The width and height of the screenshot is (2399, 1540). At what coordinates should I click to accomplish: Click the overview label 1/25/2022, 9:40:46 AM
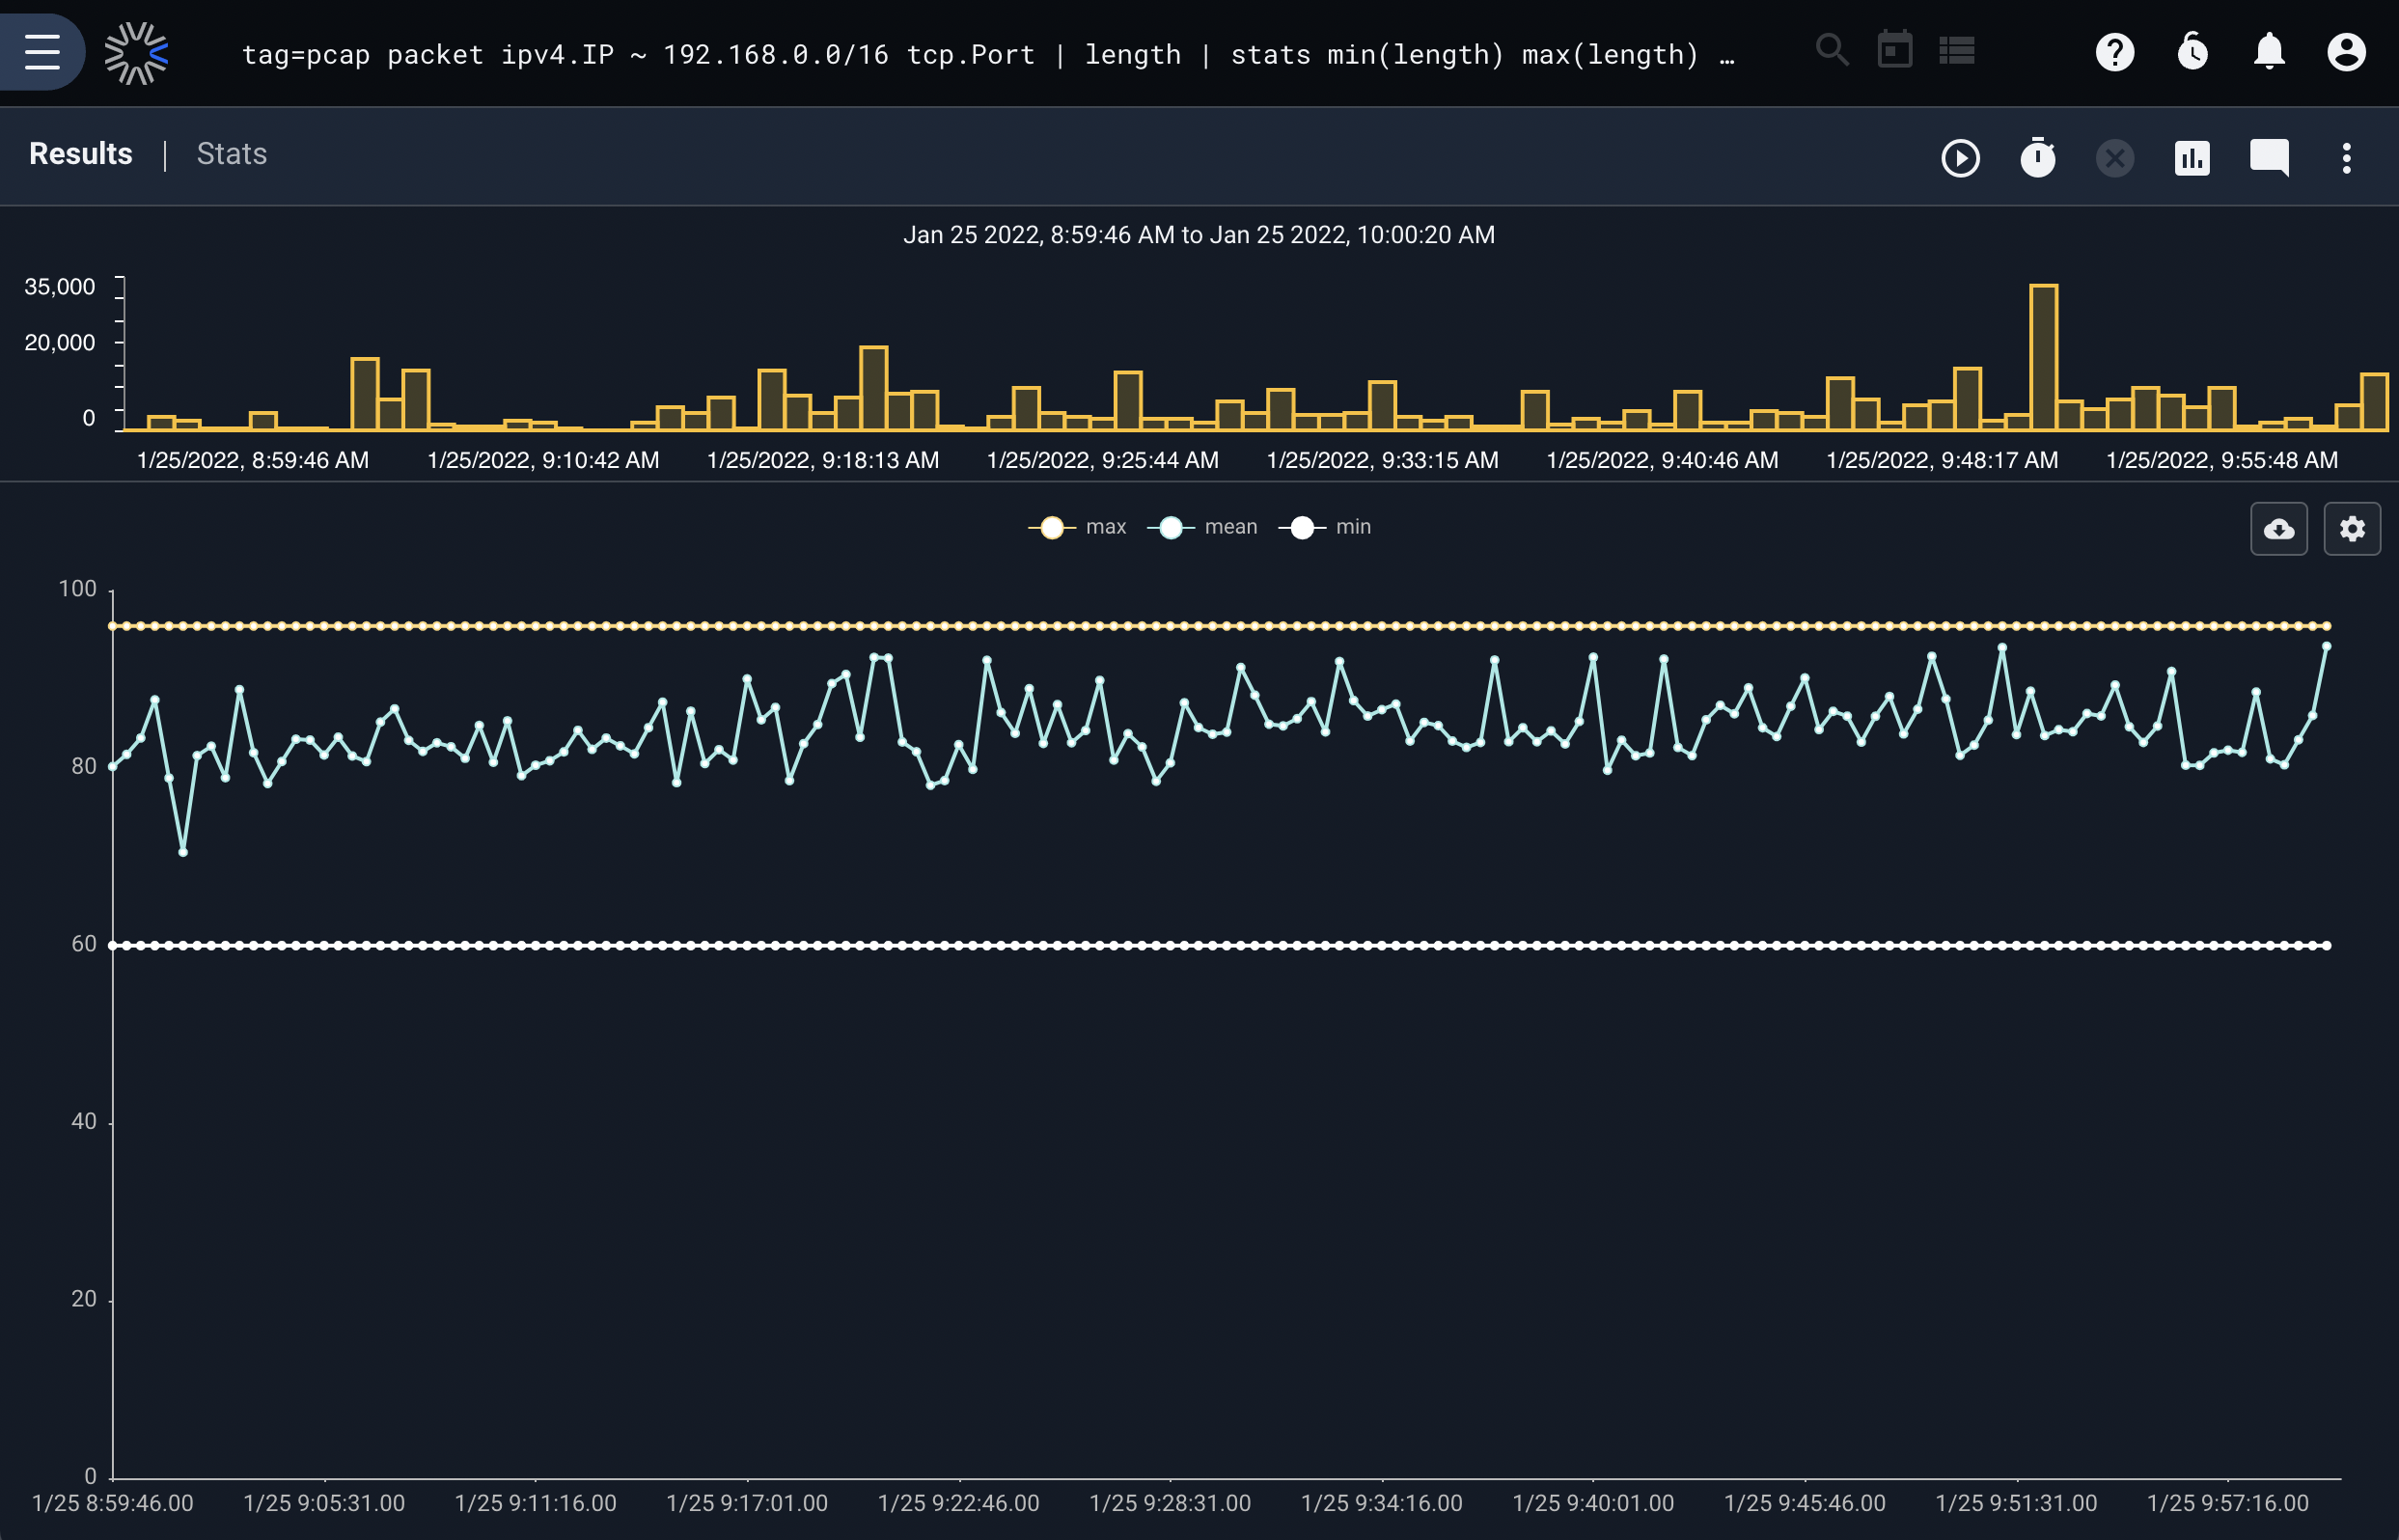tap(1662, 460)
